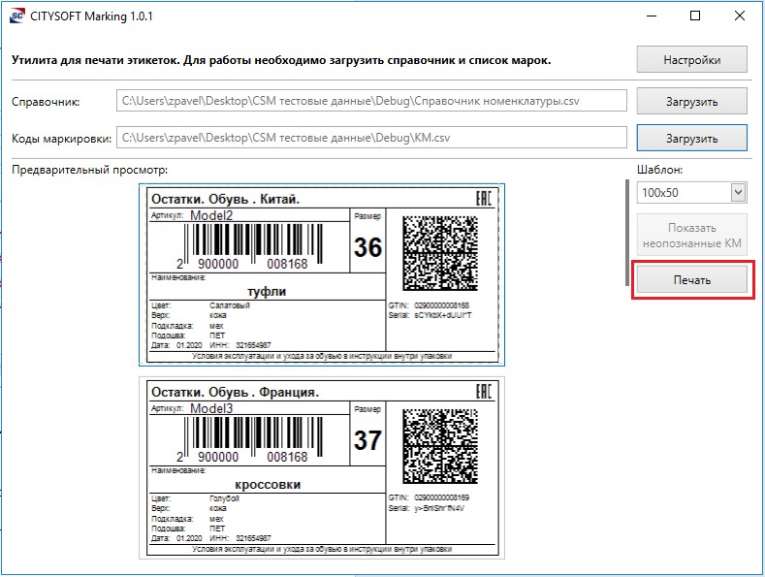The height and width of the screenshot is (577, 765).
Task: Click Показать неопознанные КМ button
Action: pyautogui.click(x=691, y=235)
